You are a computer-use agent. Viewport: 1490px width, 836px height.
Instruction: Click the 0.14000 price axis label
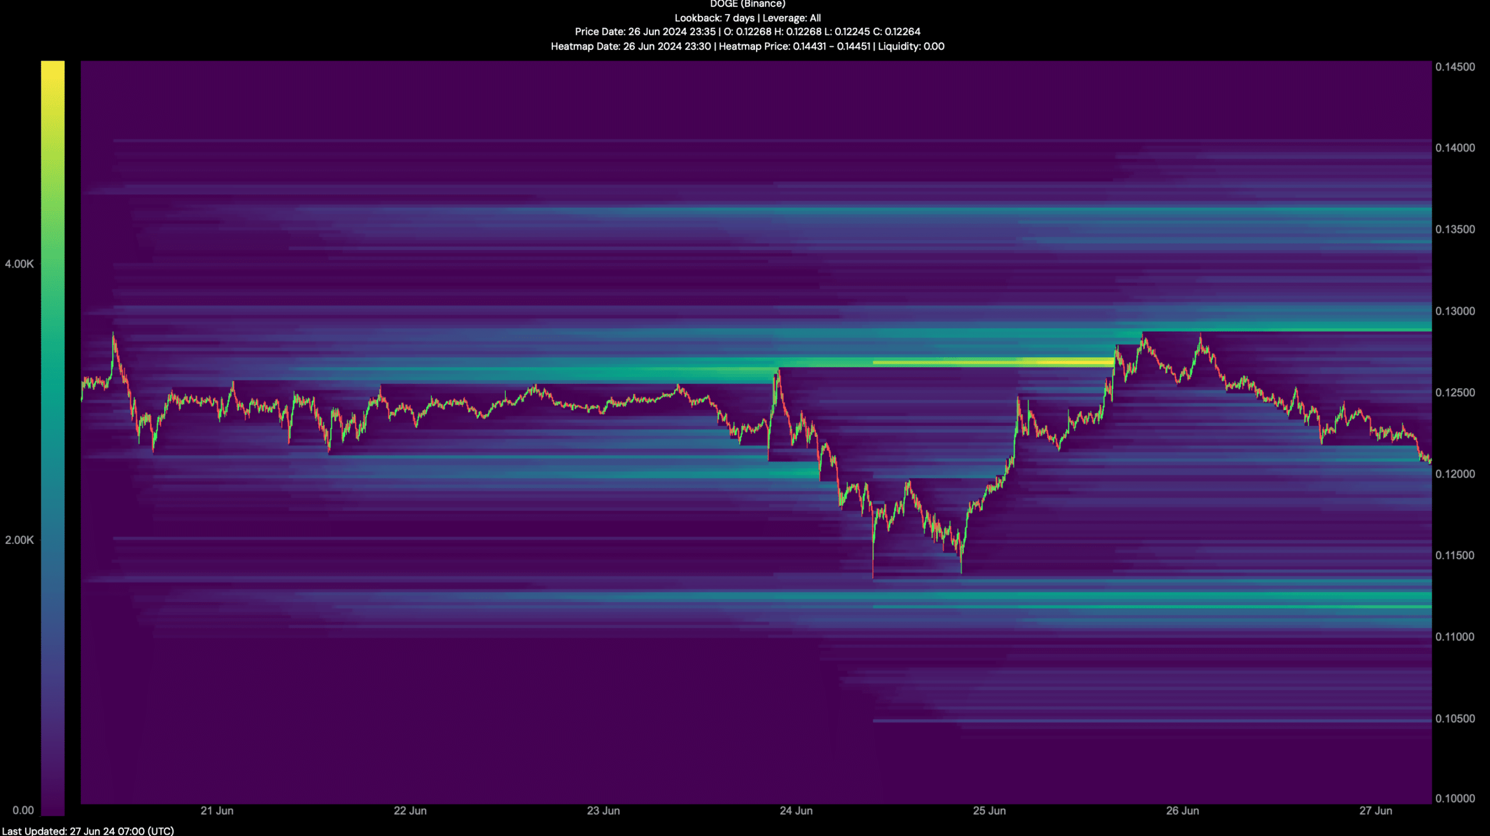[x=1455, y=148]
